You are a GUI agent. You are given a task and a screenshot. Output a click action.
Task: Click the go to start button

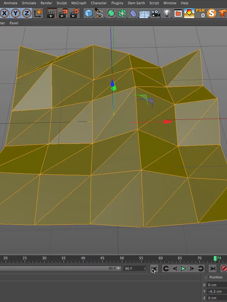coord(154,269)
